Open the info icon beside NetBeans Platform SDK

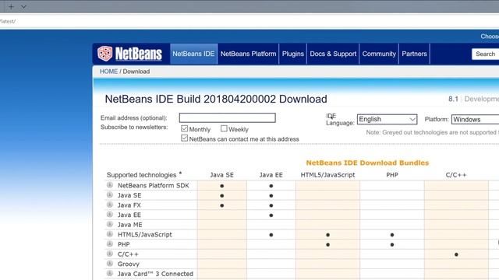click(x=110, y=185)
